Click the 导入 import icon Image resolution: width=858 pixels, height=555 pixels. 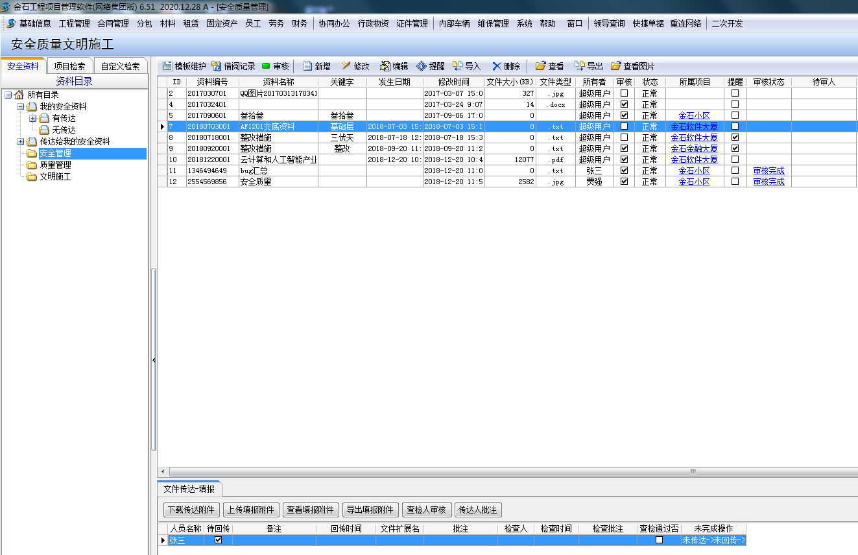[458, 66]
